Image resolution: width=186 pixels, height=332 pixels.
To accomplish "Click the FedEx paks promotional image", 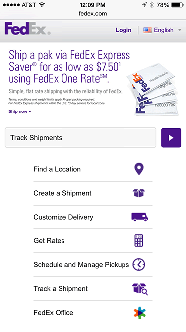I will 152,90.
